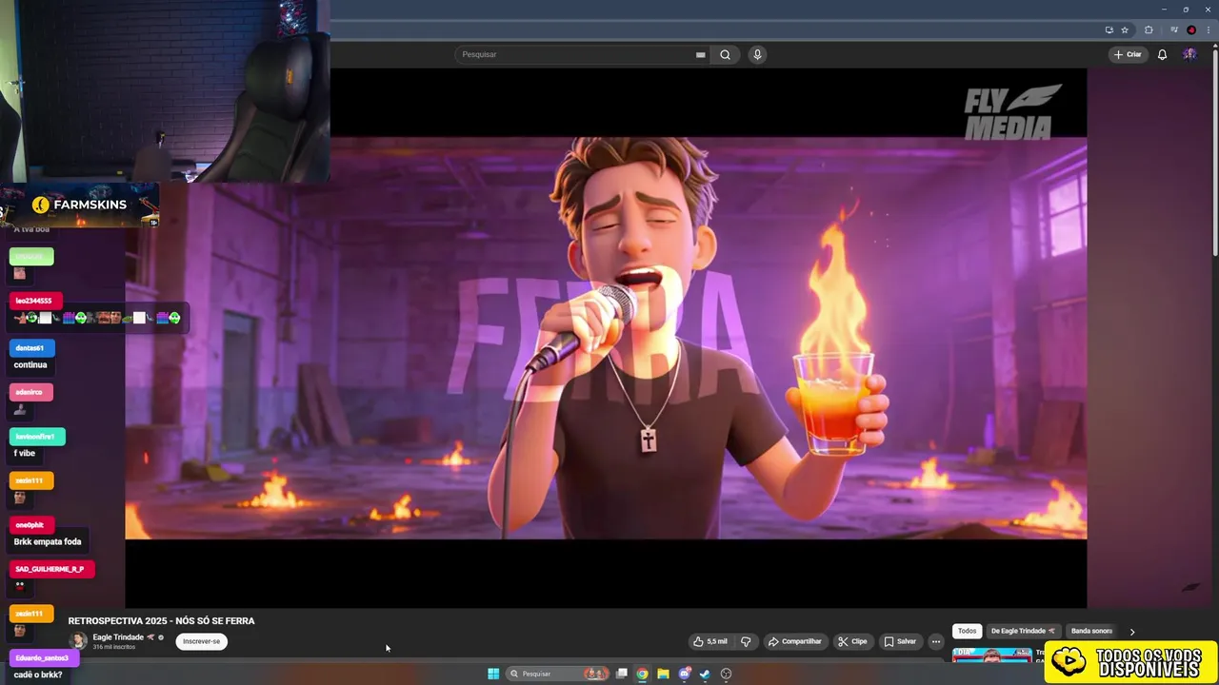
Task: Select the Banda sonora filter chip
Action: [x=1090, y=631]
